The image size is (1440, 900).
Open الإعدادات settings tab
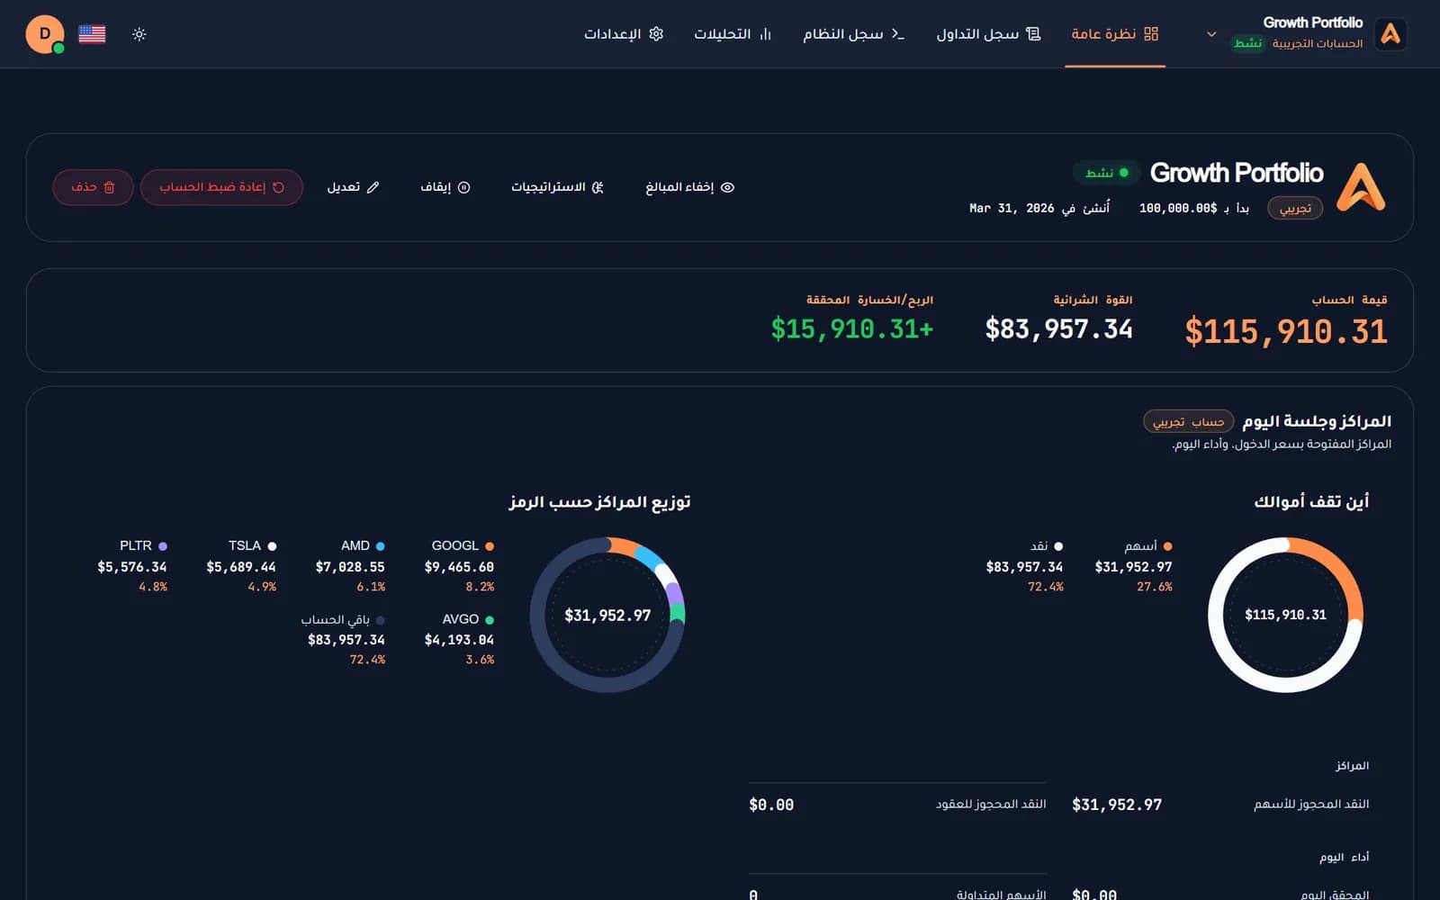pos(624,34)
